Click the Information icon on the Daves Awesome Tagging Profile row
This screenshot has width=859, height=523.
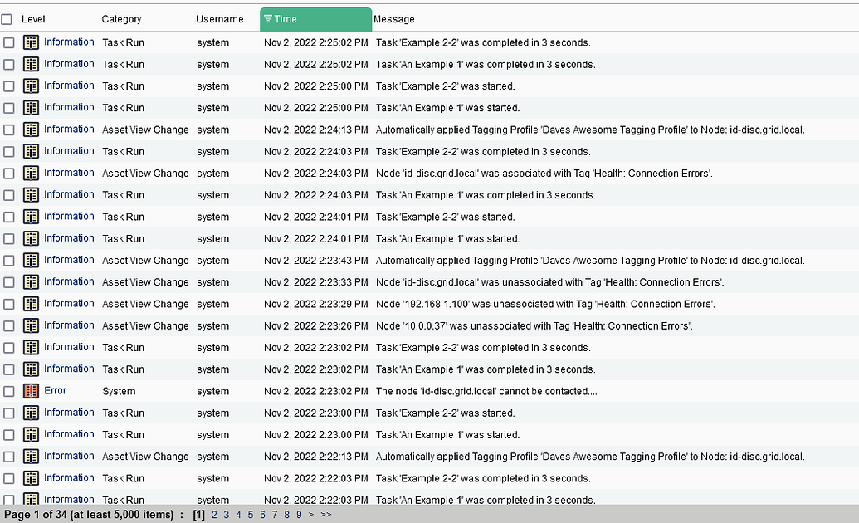tap(31, 129)
